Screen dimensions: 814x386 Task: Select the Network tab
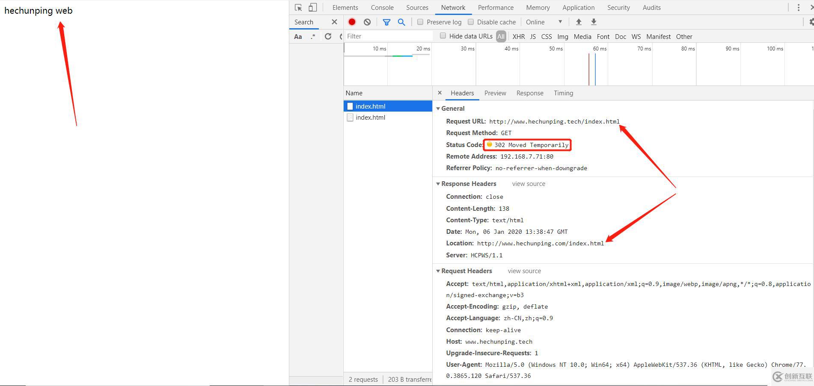[453, 7]
